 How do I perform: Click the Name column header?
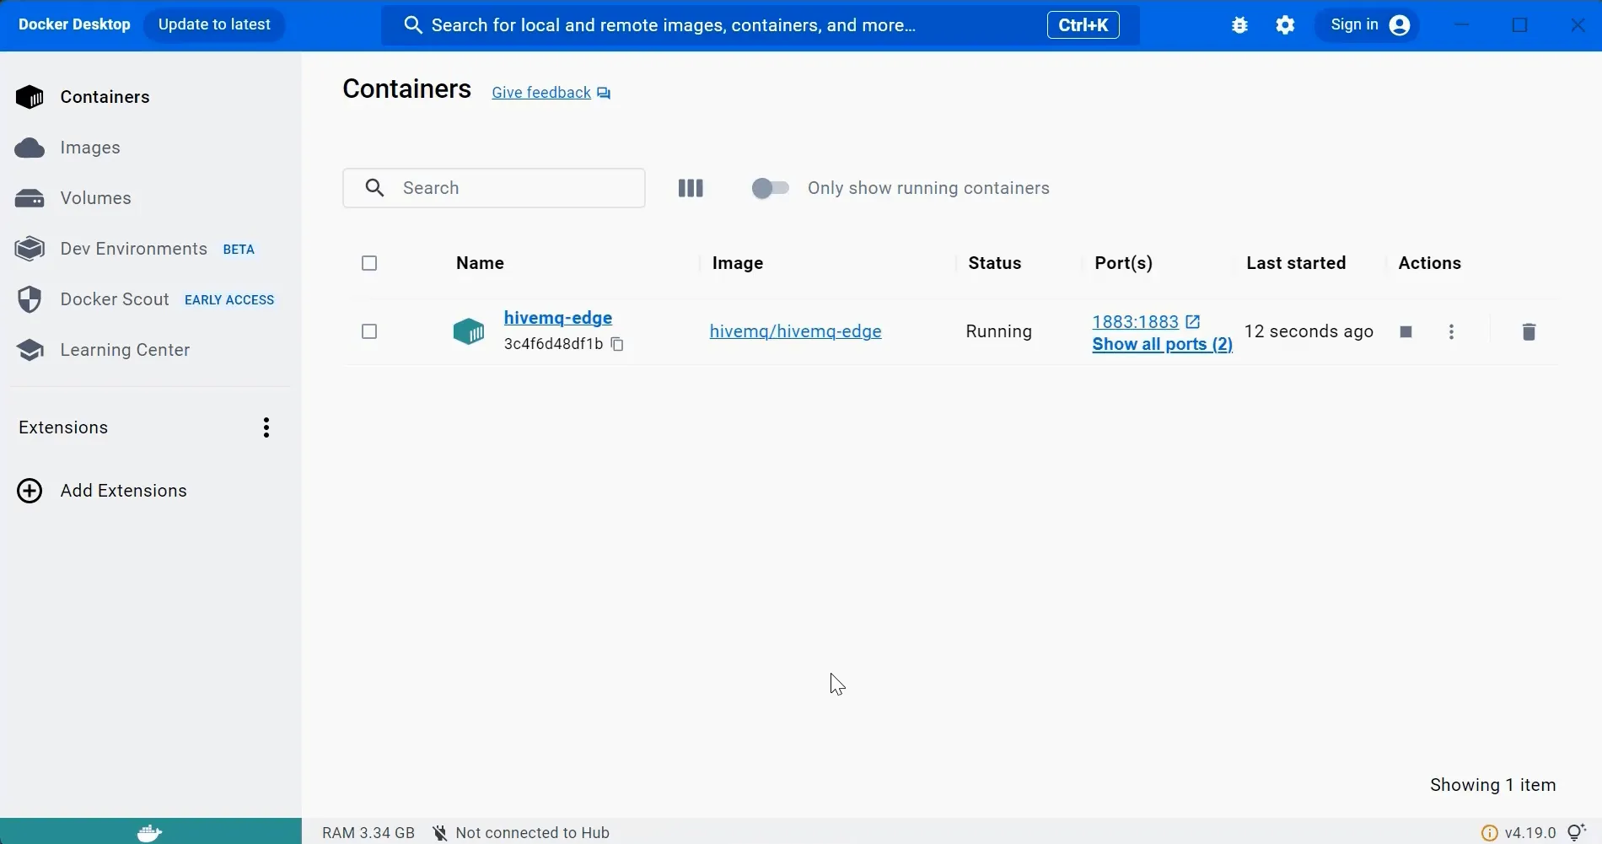point(480,263)
